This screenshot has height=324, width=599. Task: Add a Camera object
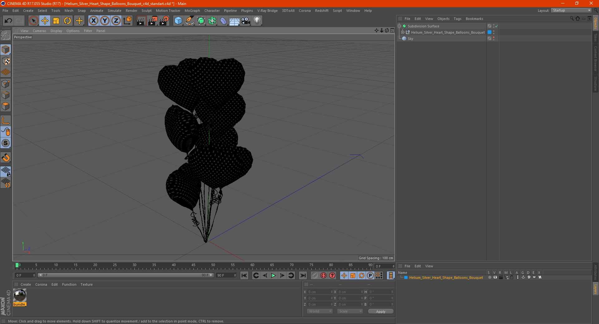point(246,21)
